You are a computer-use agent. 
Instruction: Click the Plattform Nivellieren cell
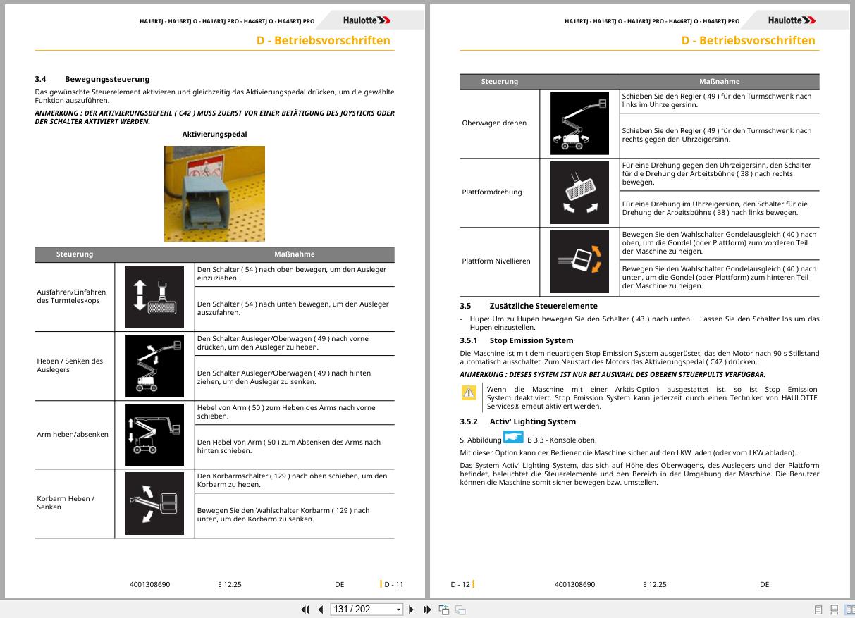click(x=500, y=261)
